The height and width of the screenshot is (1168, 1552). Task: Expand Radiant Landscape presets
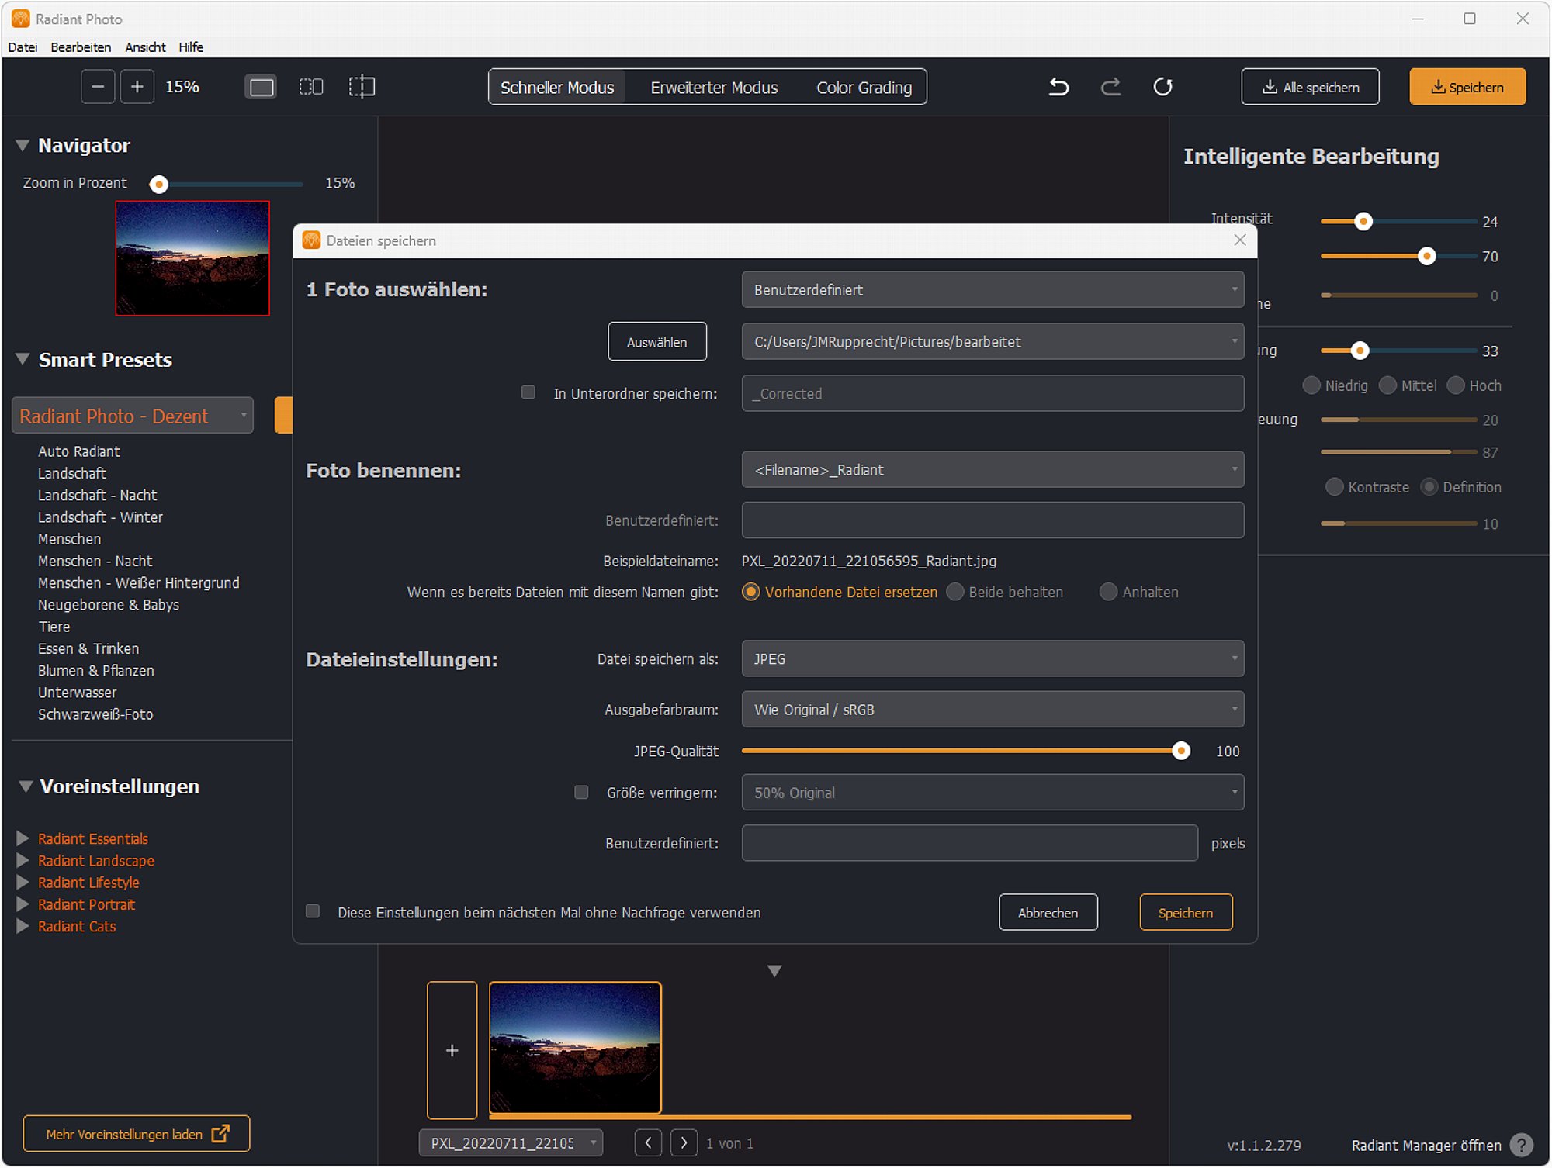pyautogui.click(x=23, y=860)
